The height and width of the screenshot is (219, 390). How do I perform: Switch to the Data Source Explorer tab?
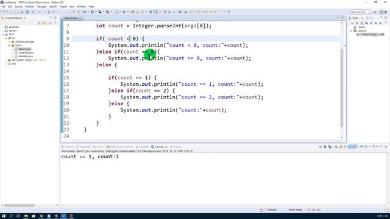tap(120, 147)
